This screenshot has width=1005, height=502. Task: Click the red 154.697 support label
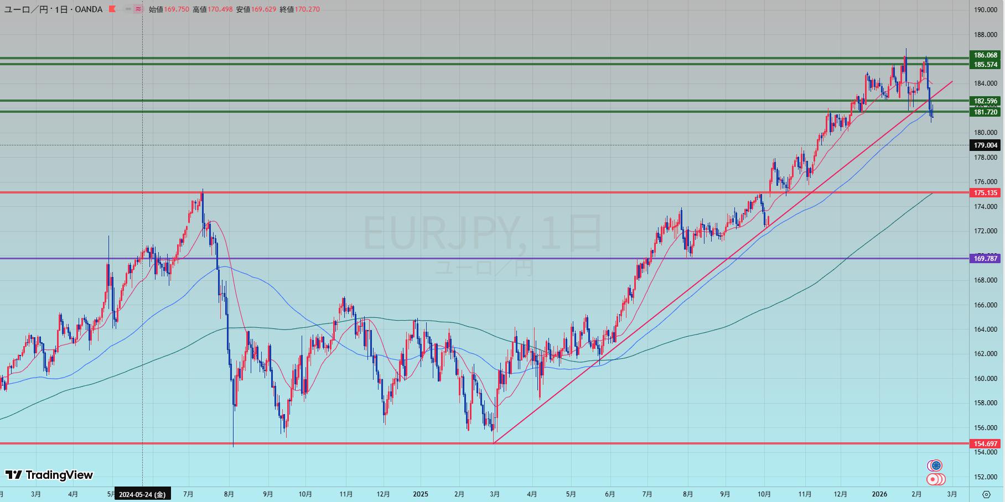pyautogui.click(x=986, y=443)
